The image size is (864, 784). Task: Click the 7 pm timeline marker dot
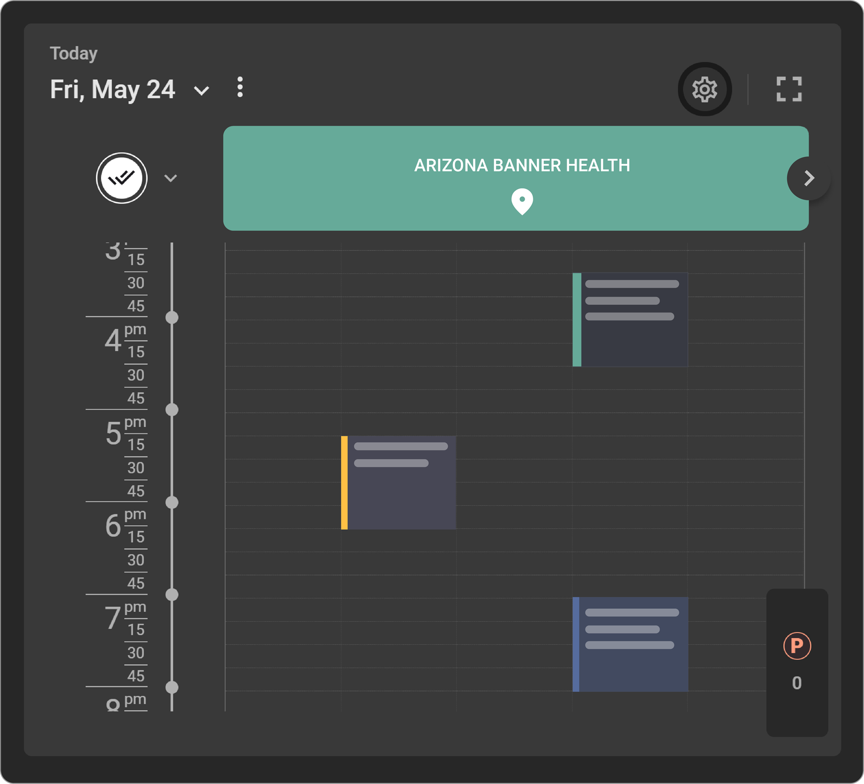(x=172, y=595)
